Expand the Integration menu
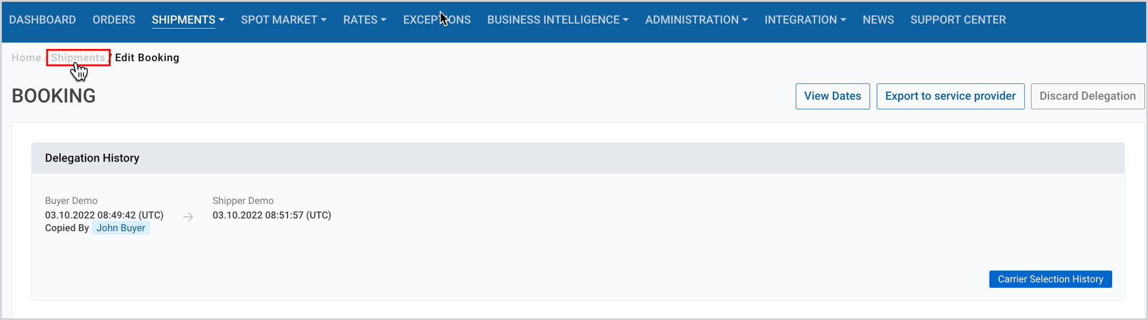Screen dimensions: 1148x320 click(805, 20)
